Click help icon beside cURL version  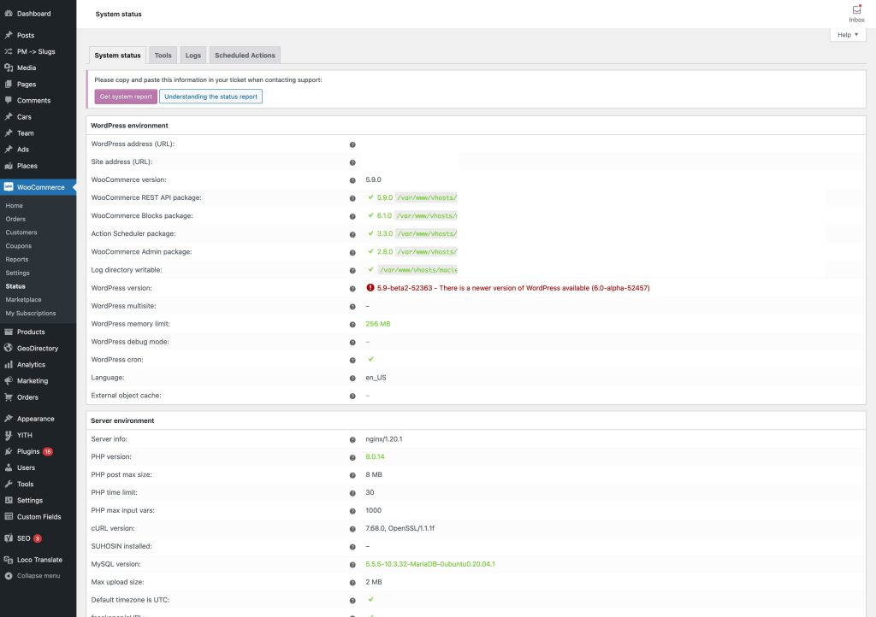click(352, 529)
